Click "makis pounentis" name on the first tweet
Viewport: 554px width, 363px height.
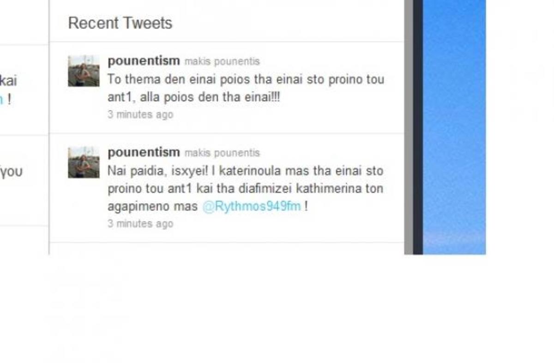tap(222, 61)
